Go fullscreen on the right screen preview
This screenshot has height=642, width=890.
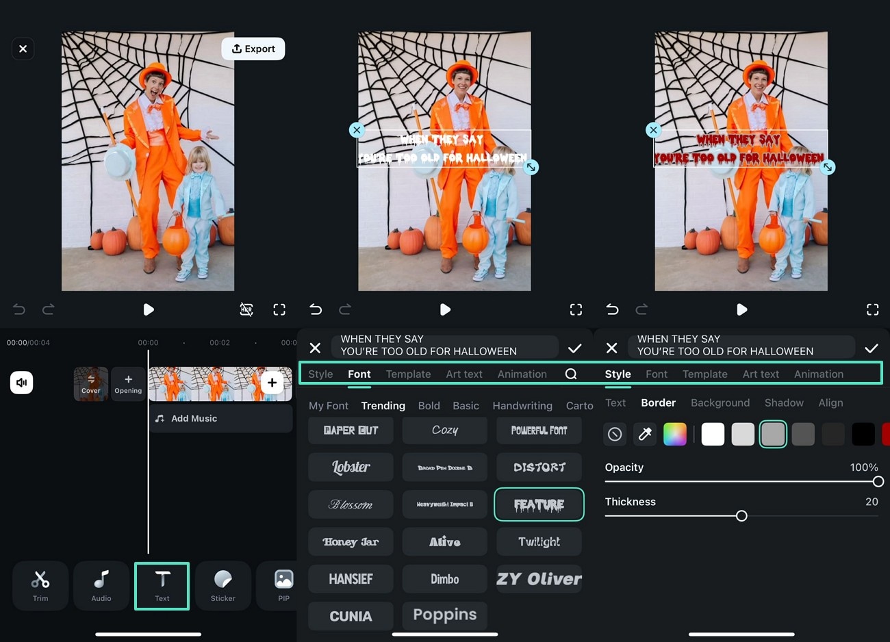coord(872,309)
